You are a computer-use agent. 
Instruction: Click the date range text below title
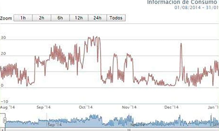point(197,7)
